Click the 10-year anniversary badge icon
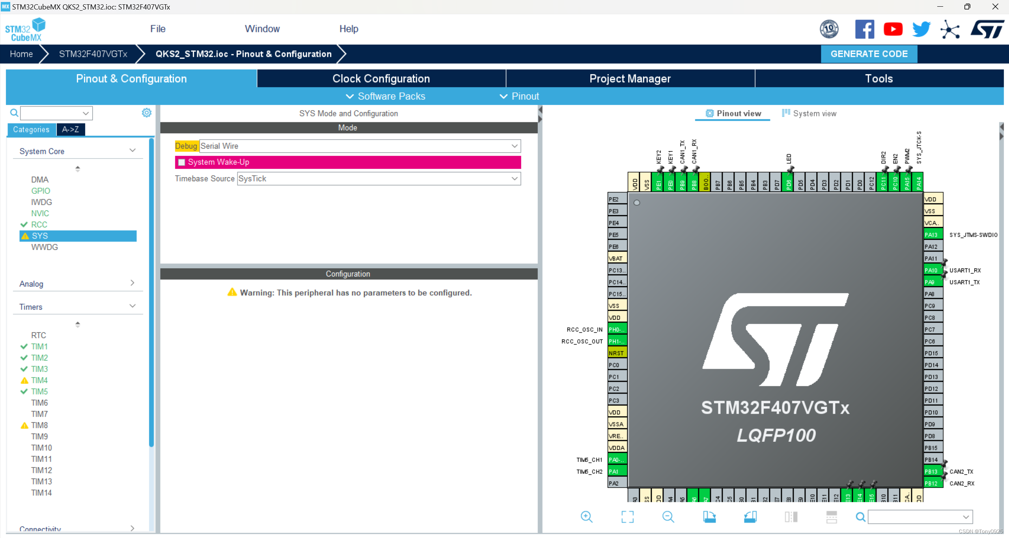Image resolution: width=1009 pixels, height=538 pixels. [x=829, y=29]
